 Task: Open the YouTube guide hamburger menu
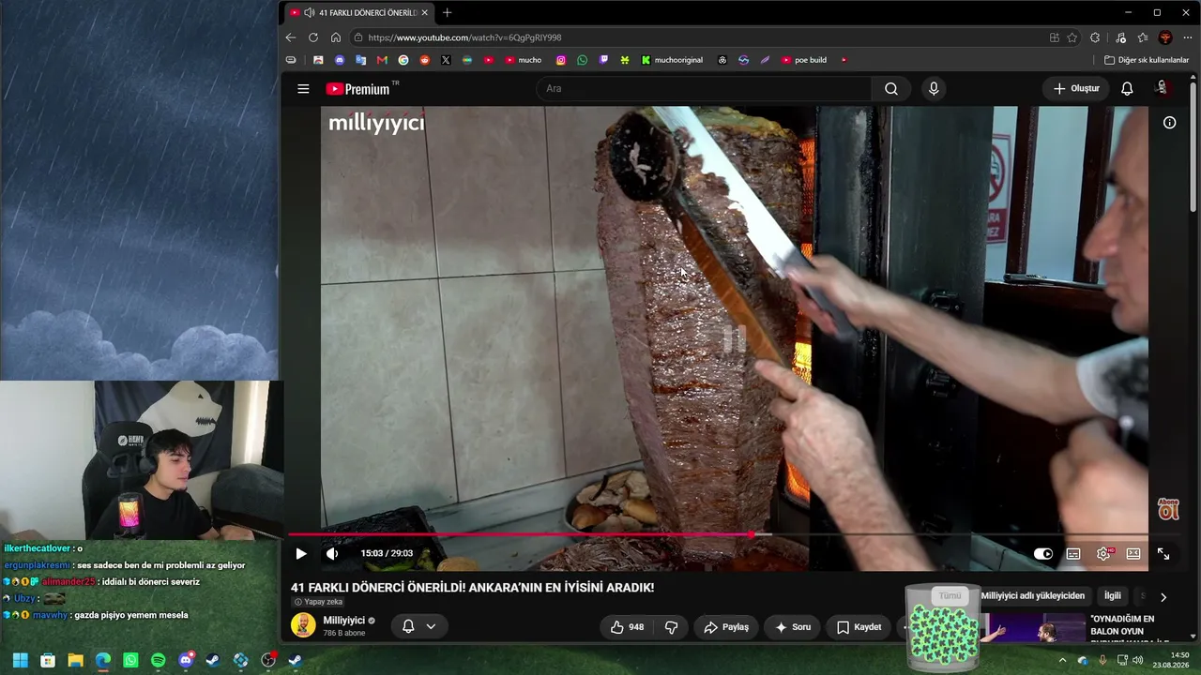pyautogui.click(x=303, y=88)
